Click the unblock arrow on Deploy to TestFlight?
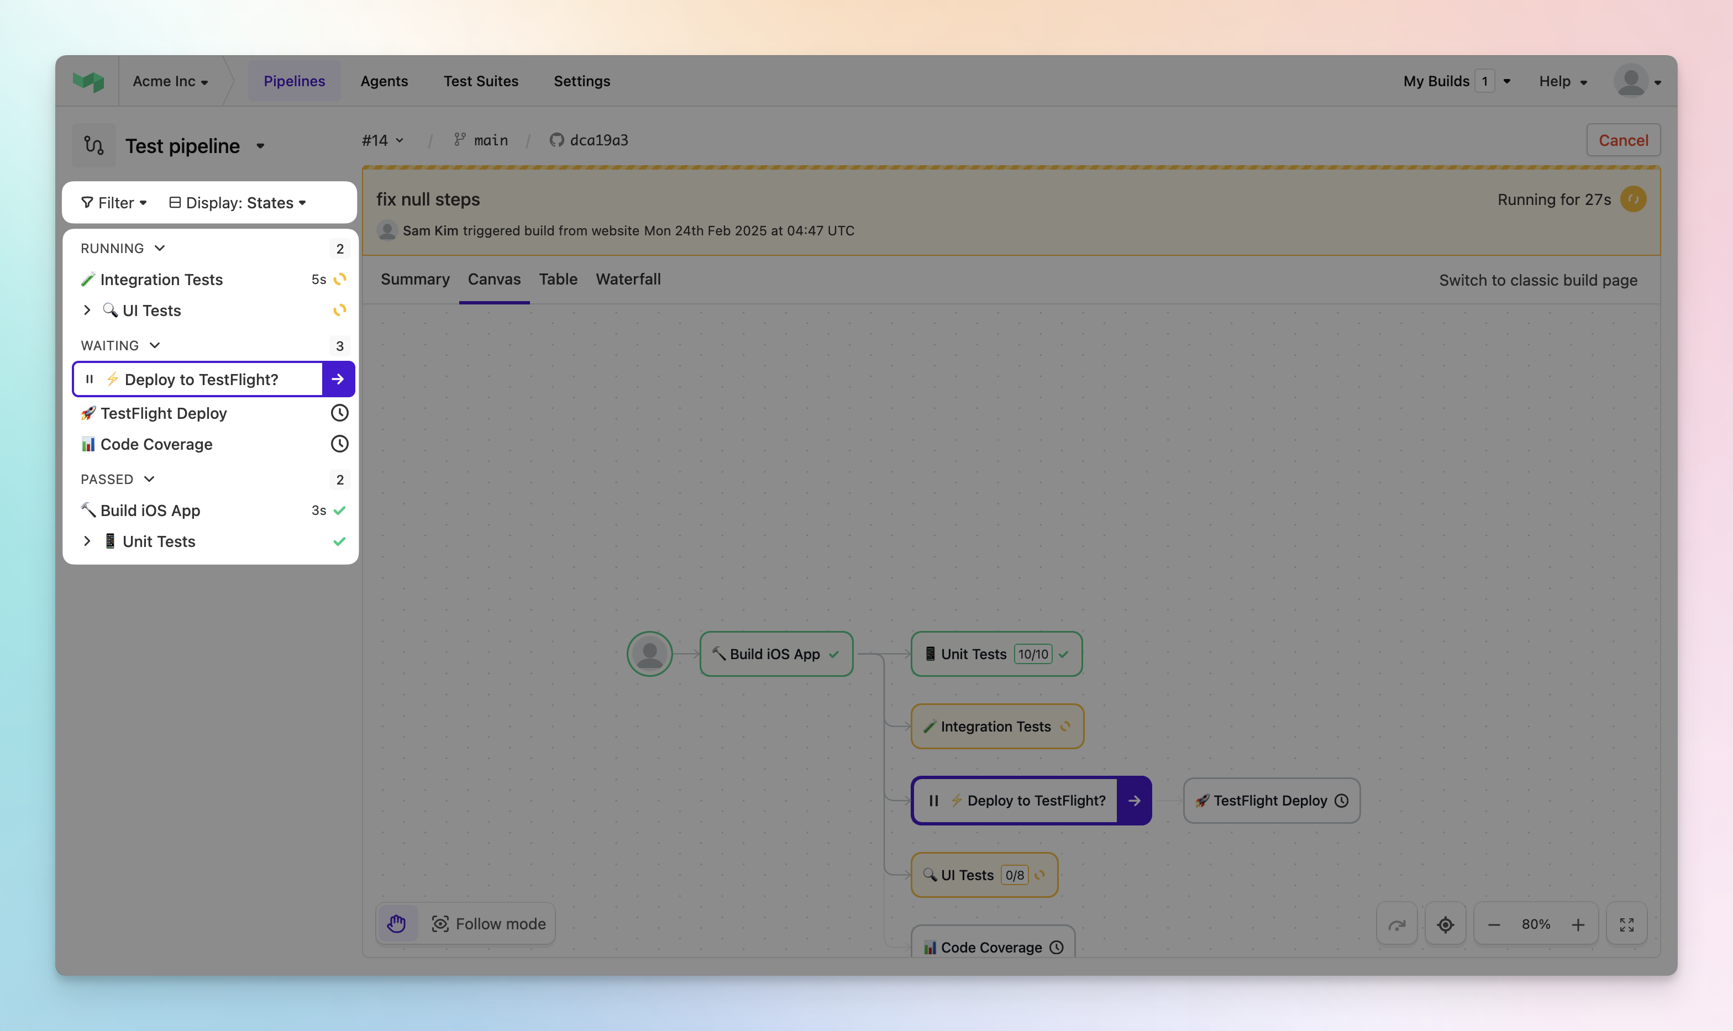This screenshot has width=1733, height=1031. click(338, 378)
